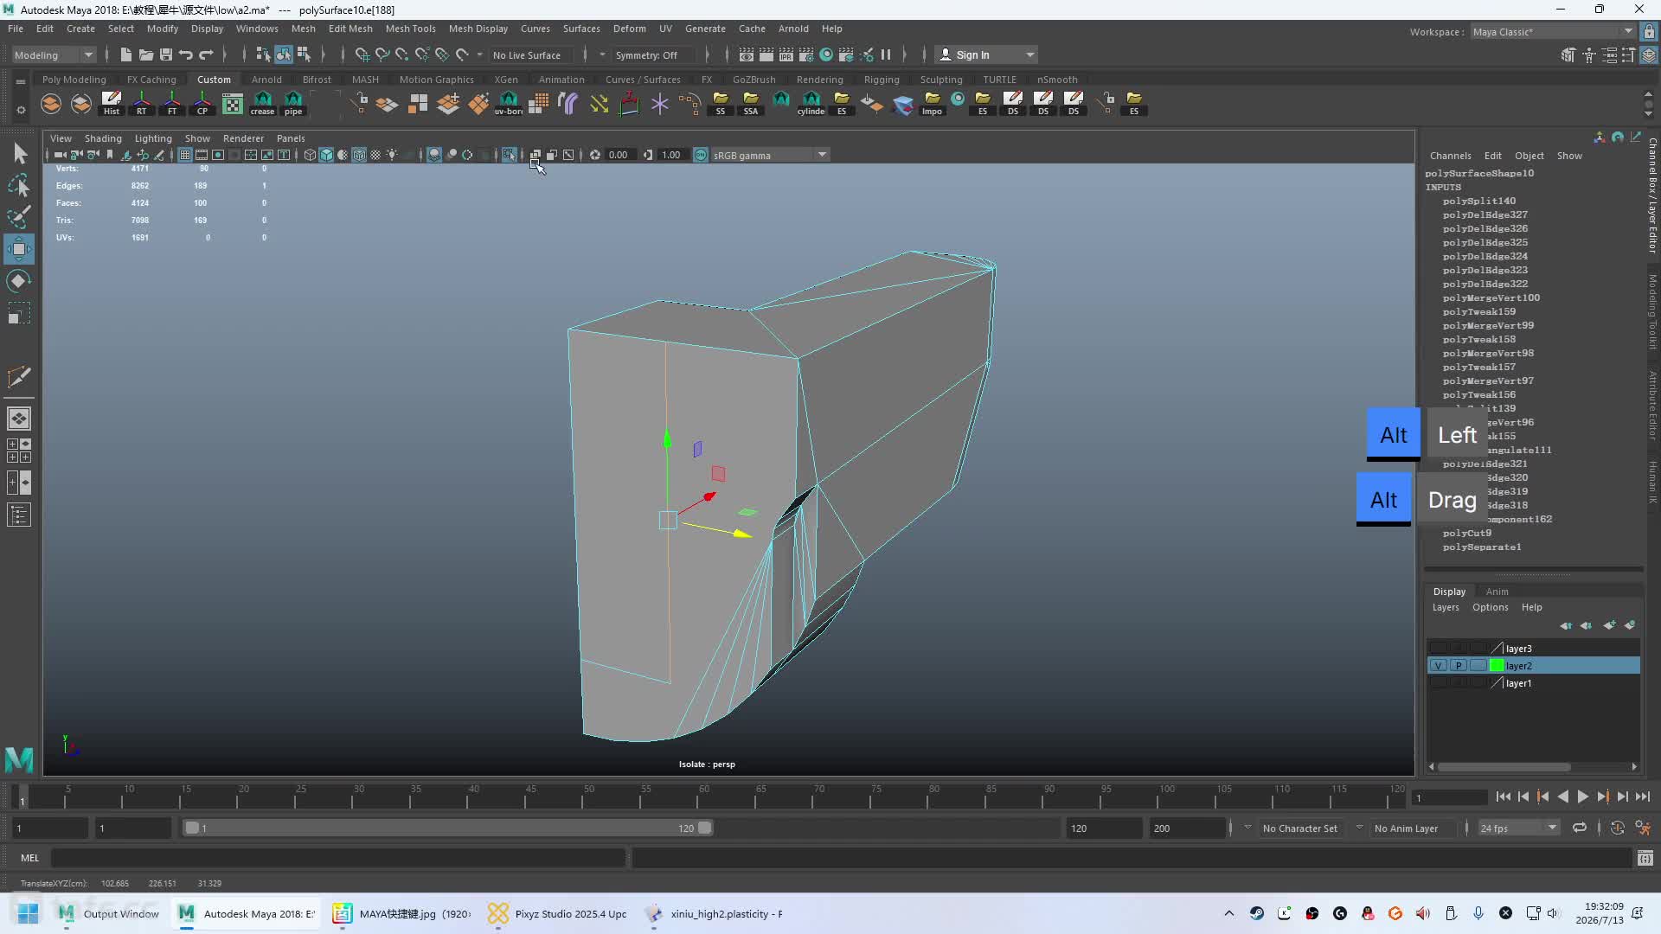This screenshot has width=1661, height=934.
Task: Click the RT shelf icon
Action: coord(142,104)
